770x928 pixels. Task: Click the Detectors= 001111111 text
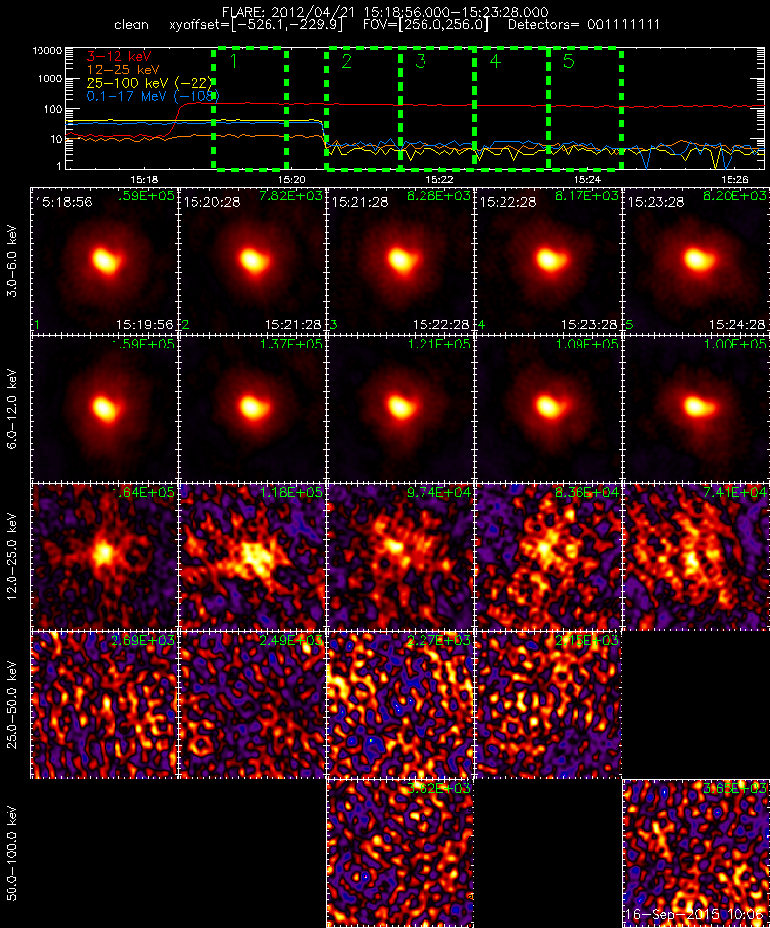pyautogui.click(x=584, y=25)
